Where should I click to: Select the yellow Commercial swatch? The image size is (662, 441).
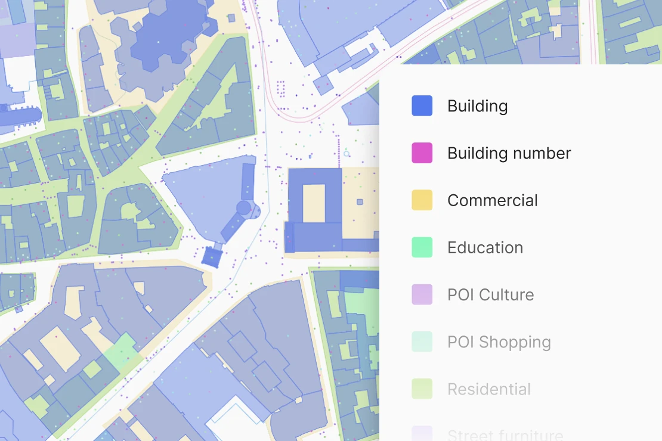tap(422, 200)
